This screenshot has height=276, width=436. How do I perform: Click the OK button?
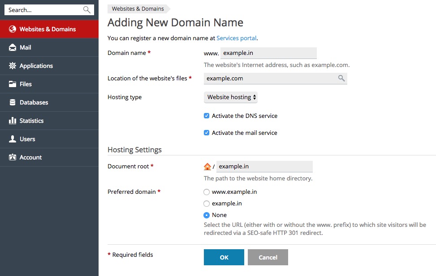(x=224, y=257)
